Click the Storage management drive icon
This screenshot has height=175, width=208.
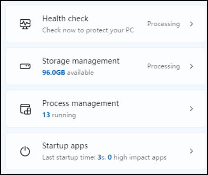25,66
